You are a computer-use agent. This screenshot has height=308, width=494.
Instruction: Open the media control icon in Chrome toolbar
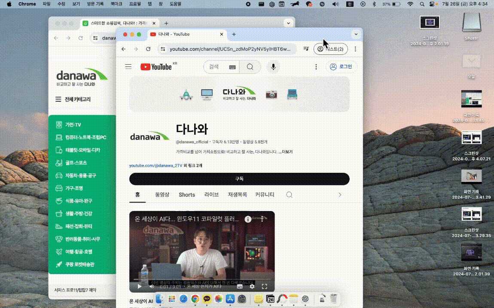306,49
